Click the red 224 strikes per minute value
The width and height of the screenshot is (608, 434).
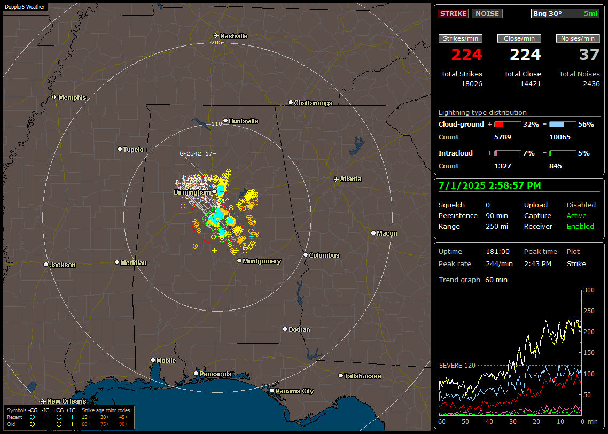click(x=466, y=55)
